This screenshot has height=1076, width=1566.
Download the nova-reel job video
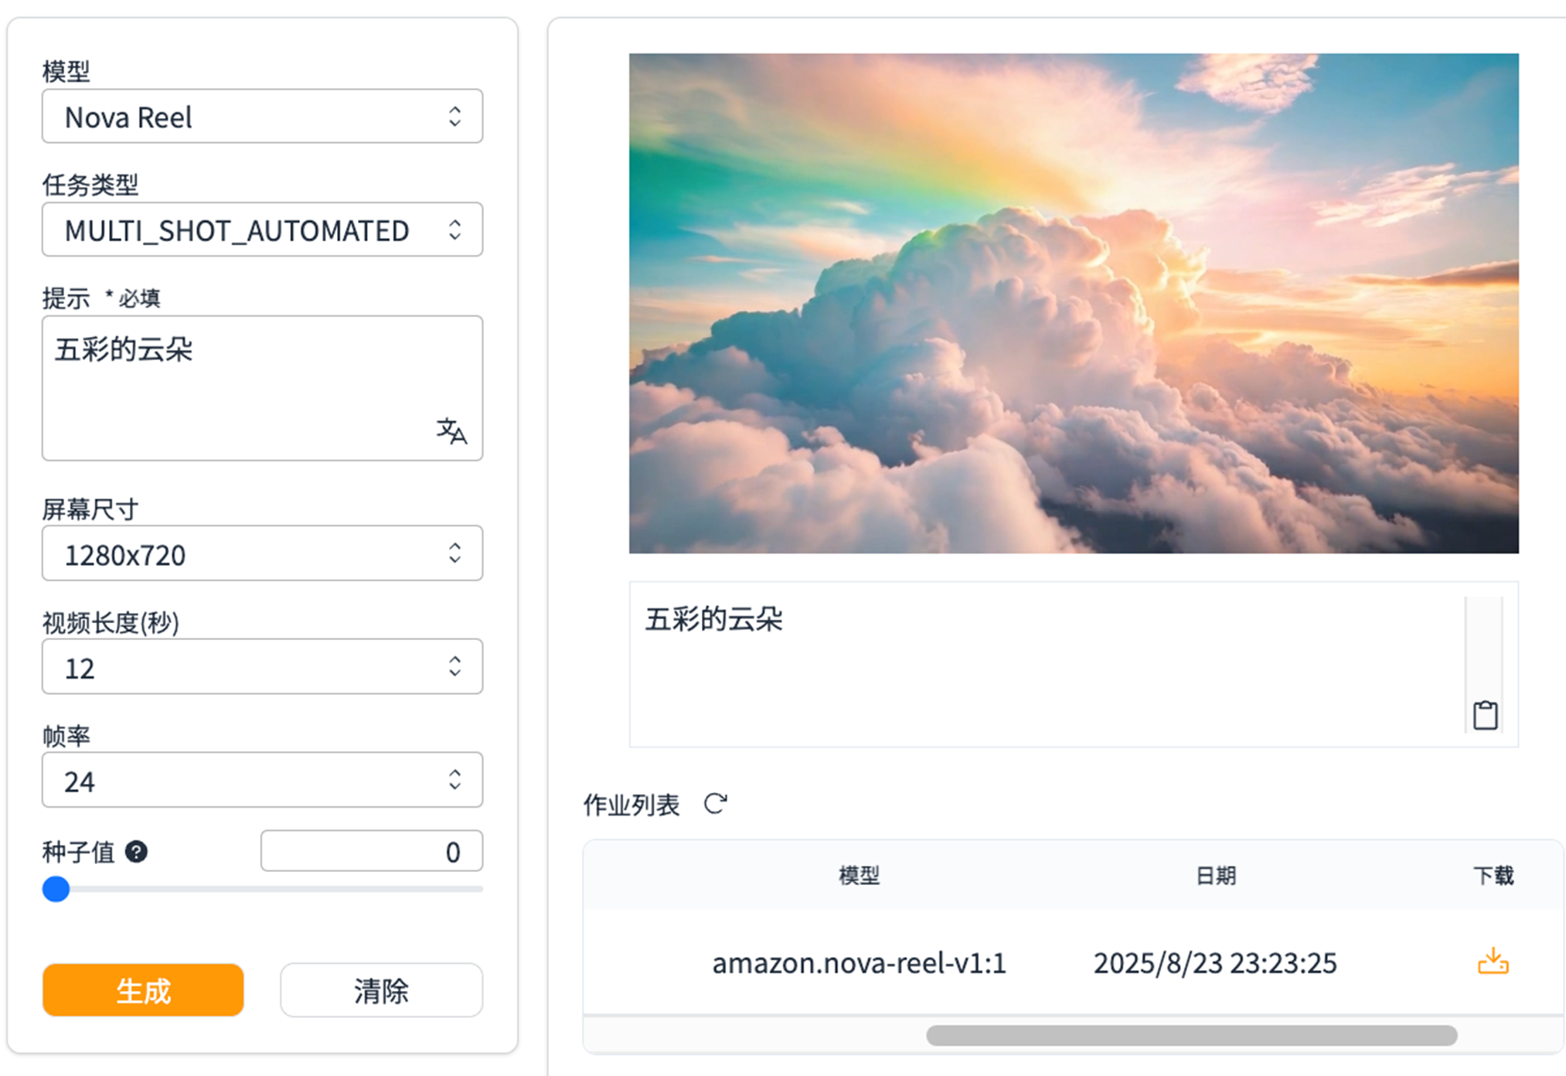1493,962
